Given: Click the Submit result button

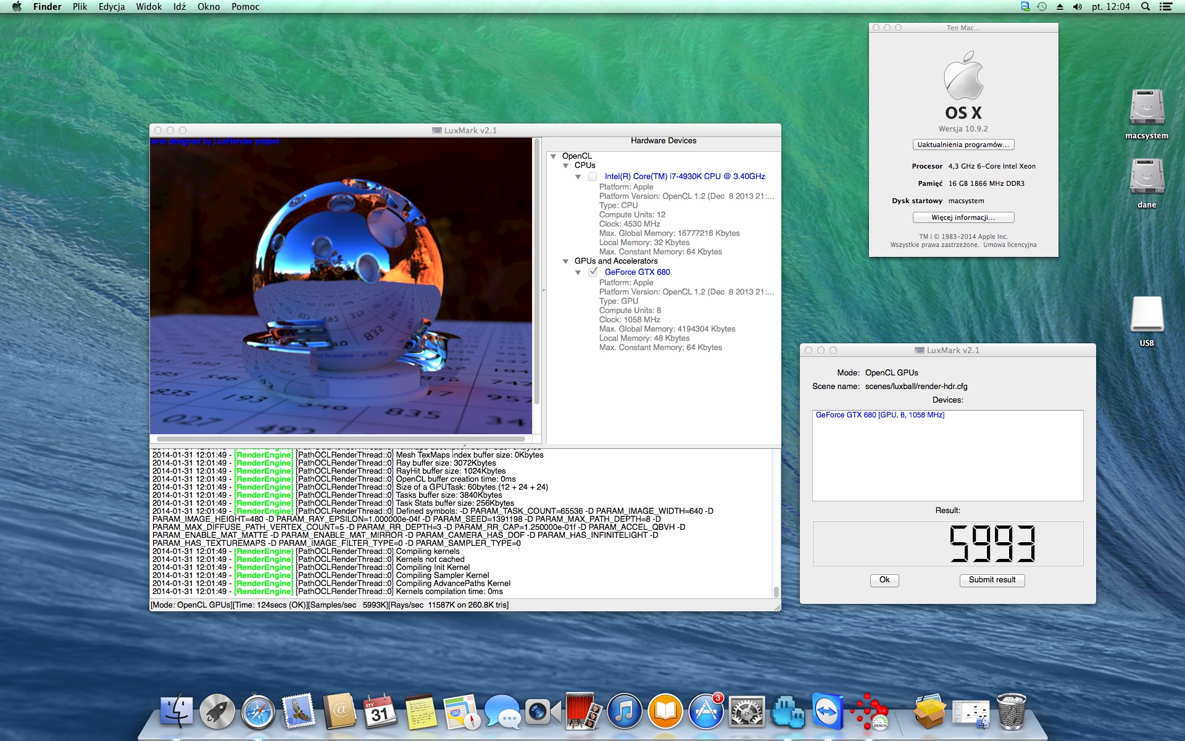Looking at the screenshot, I should (992, 580).
